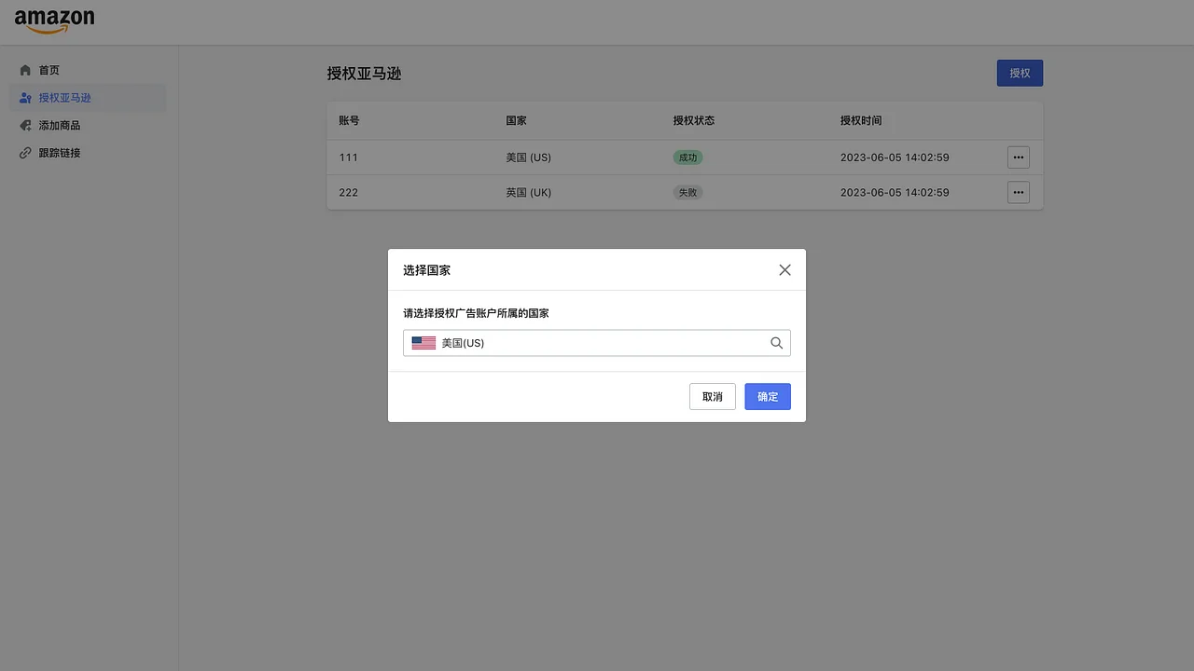The height and width of the screenshot is (671, 1194).
Task: Click the search magnifier in country field
Action: [x=776, y=343]
